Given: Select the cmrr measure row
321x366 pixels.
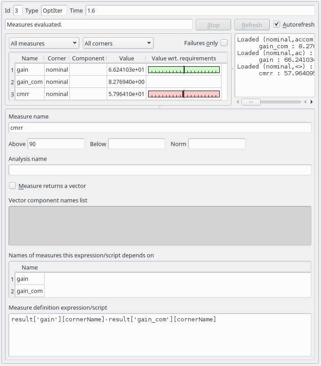Looking at the screenshot, I should coord(30,94).
